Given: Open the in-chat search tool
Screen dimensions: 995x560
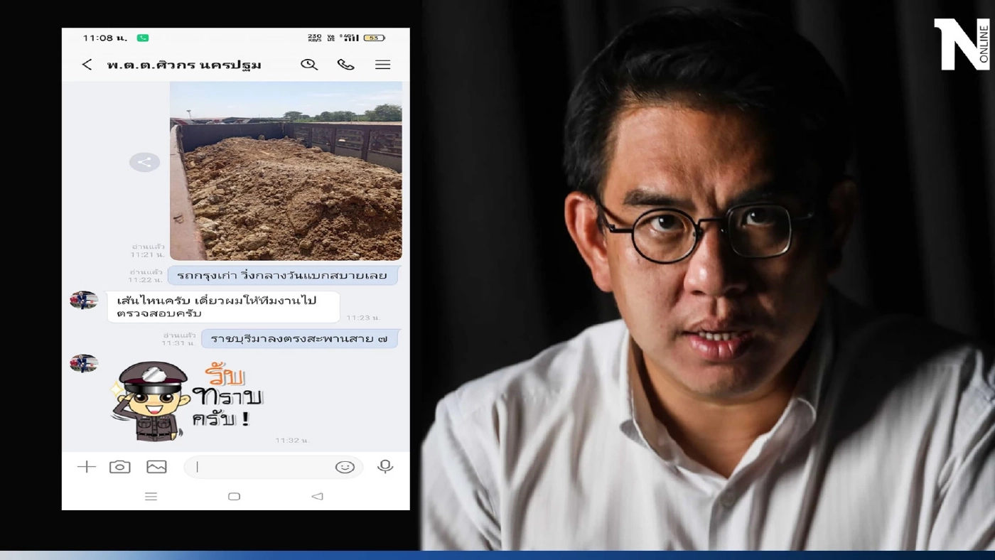Looking at the screenshot, I should pos(309,64).
